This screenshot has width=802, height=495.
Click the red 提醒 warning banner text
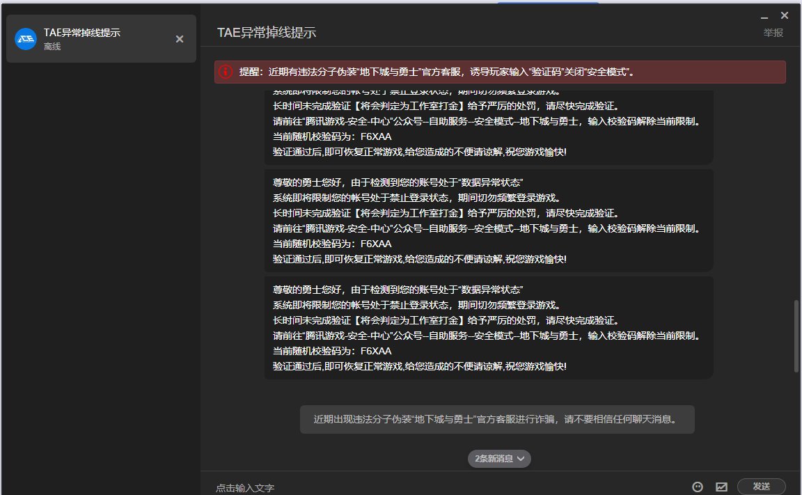coord(437,72)
